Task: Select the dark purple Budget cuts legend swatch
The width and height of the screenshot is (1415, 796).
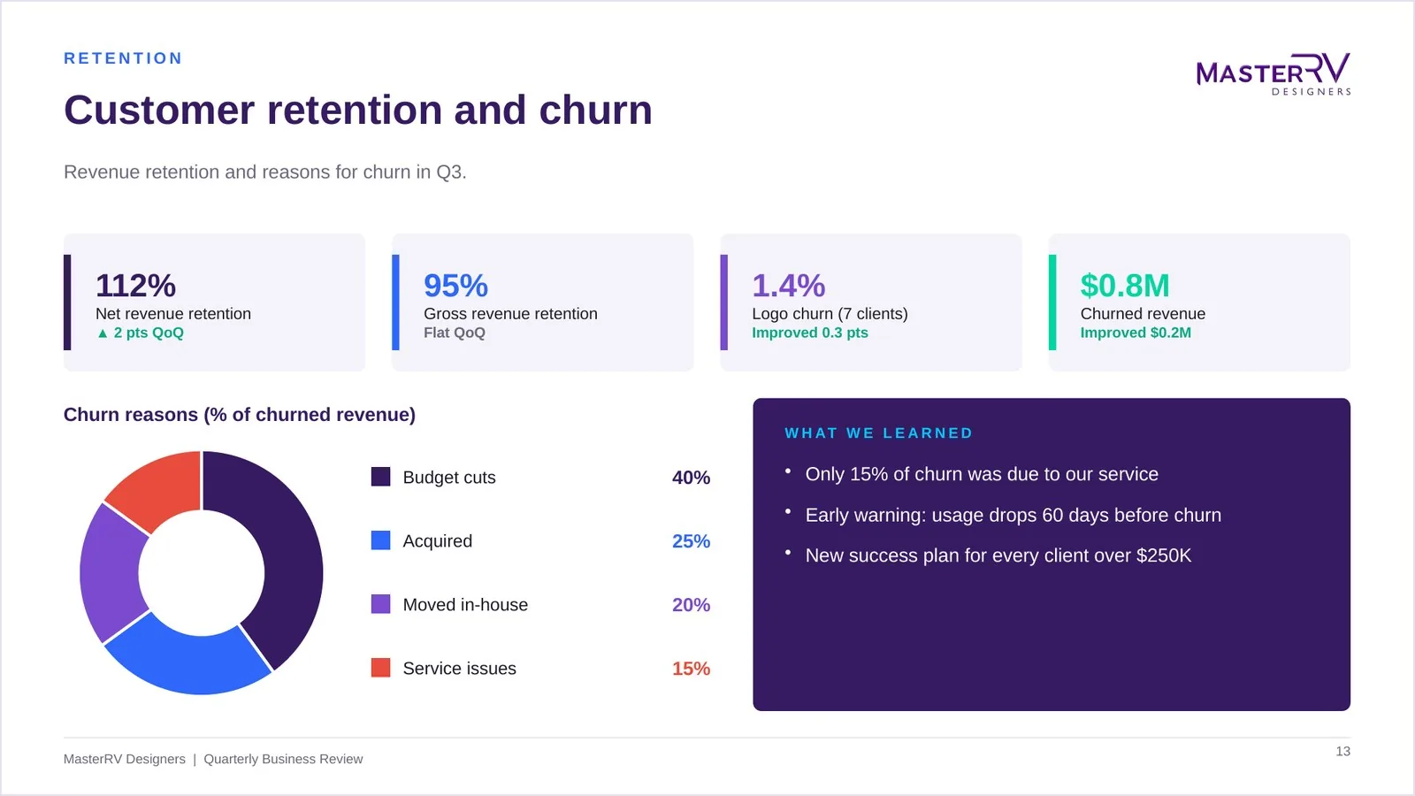Action: [x=381, y=477]
